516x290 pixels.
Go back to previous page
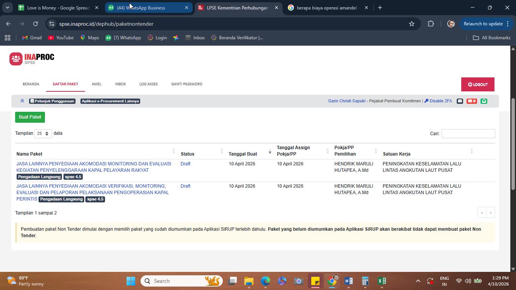click(8, 24)
